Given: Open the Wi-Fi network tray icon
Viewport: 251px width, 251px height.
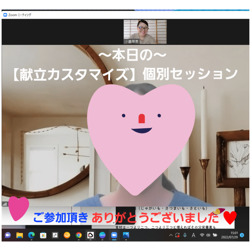Looking at the screenshot, I should [x=202, y=235].
